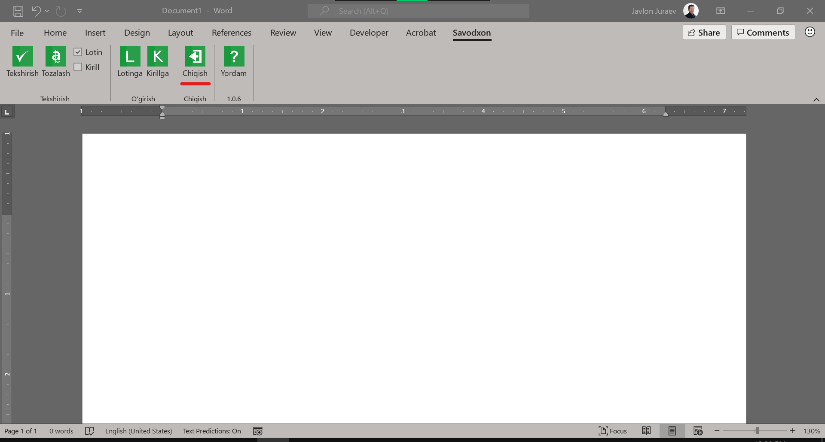Screen dimensions: 825x442
Task: Collapse the ribbon with chevron arrow
Action: tap(816, 100)
